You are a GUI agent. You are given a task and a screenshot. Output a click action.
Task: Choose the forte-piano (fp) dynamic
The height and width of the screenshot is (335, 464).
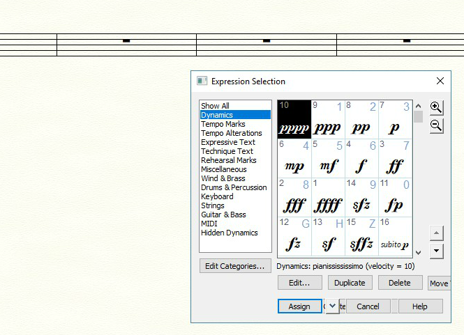point(395,197)
